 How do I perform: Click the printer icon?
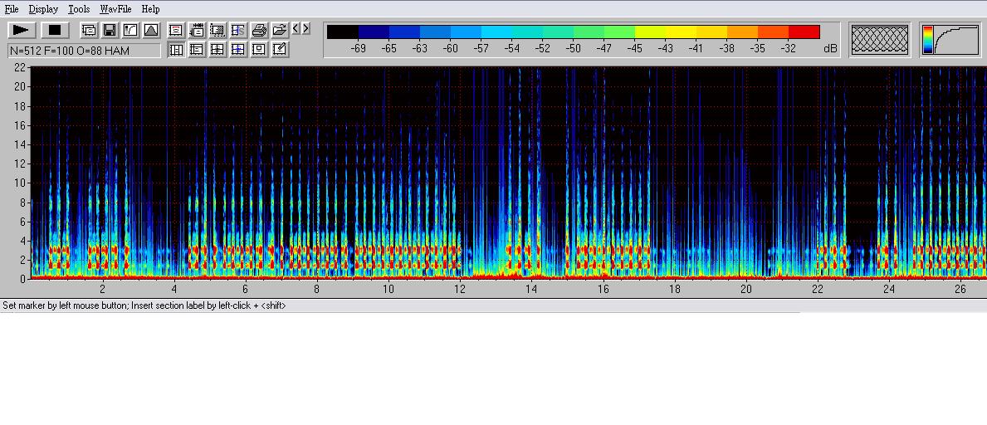[259, 31]
